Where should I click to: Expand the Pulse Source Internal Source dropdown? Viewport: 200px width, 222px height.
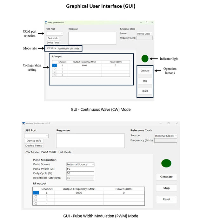(80, 164)
